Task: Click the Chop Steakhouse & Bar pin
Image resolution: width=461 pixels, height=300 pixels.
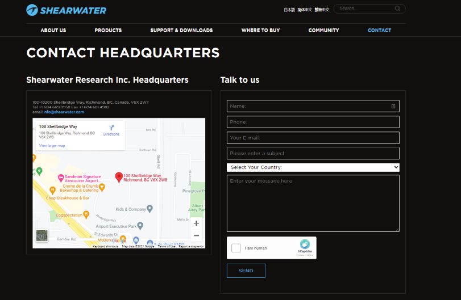Action: pyautogui.click(x=53, y=191)
